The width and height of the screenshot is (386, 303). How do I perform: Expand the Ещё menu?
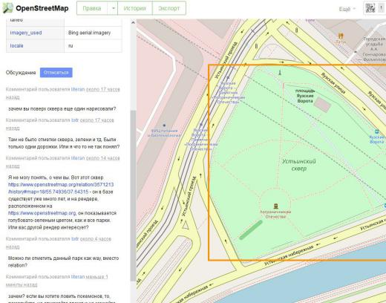347,9
